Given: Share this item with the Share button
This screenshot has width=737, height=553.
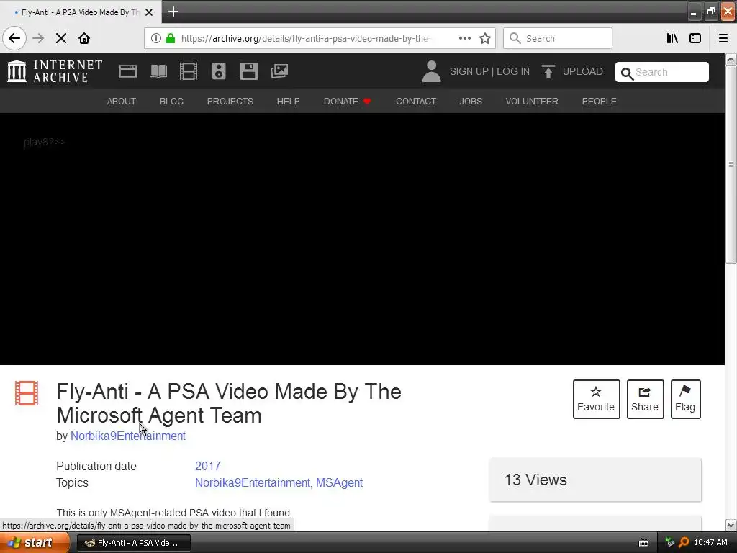Looking at the screenshot, I should [x=645, y=399].
